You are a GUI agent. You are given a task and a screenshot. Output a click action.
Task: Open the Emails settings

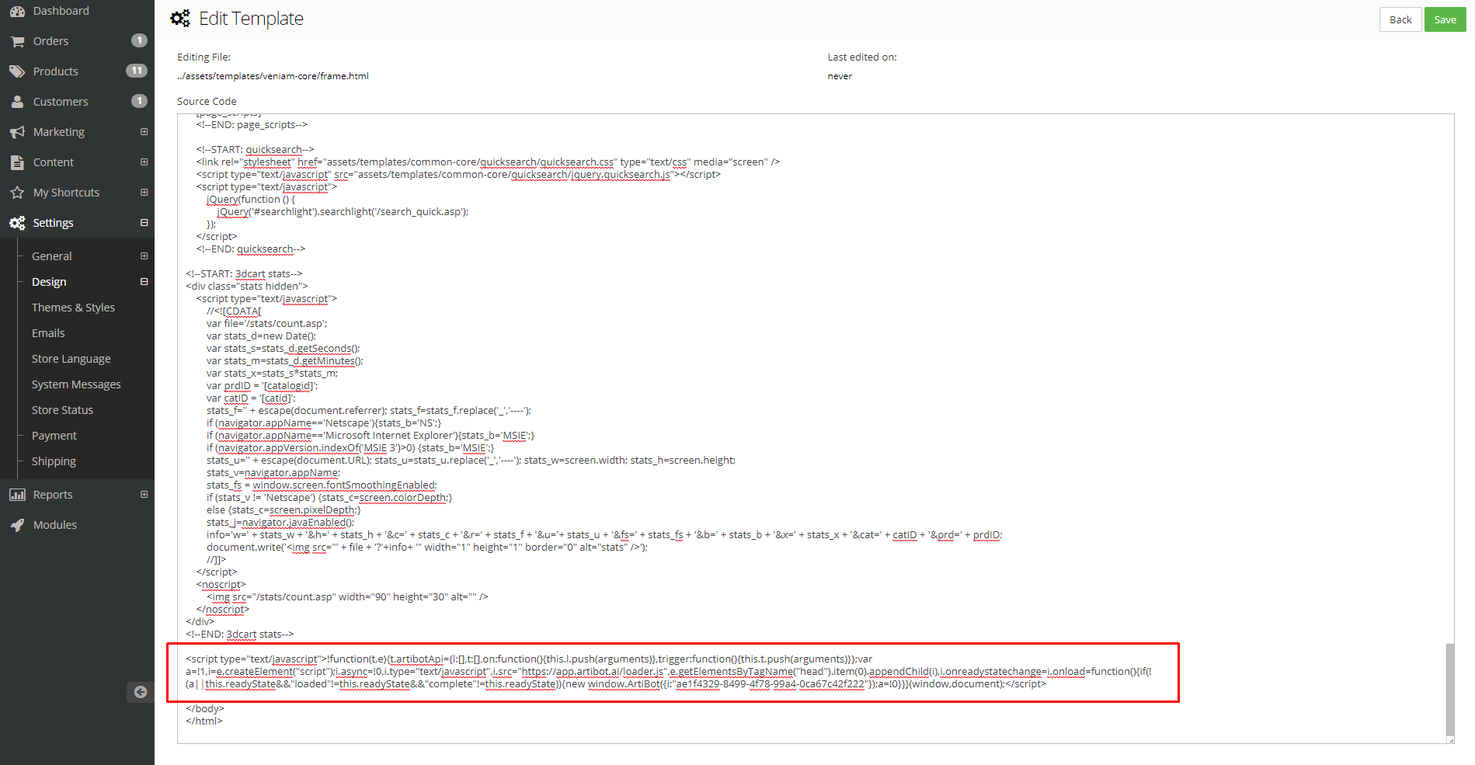(48, 333)
